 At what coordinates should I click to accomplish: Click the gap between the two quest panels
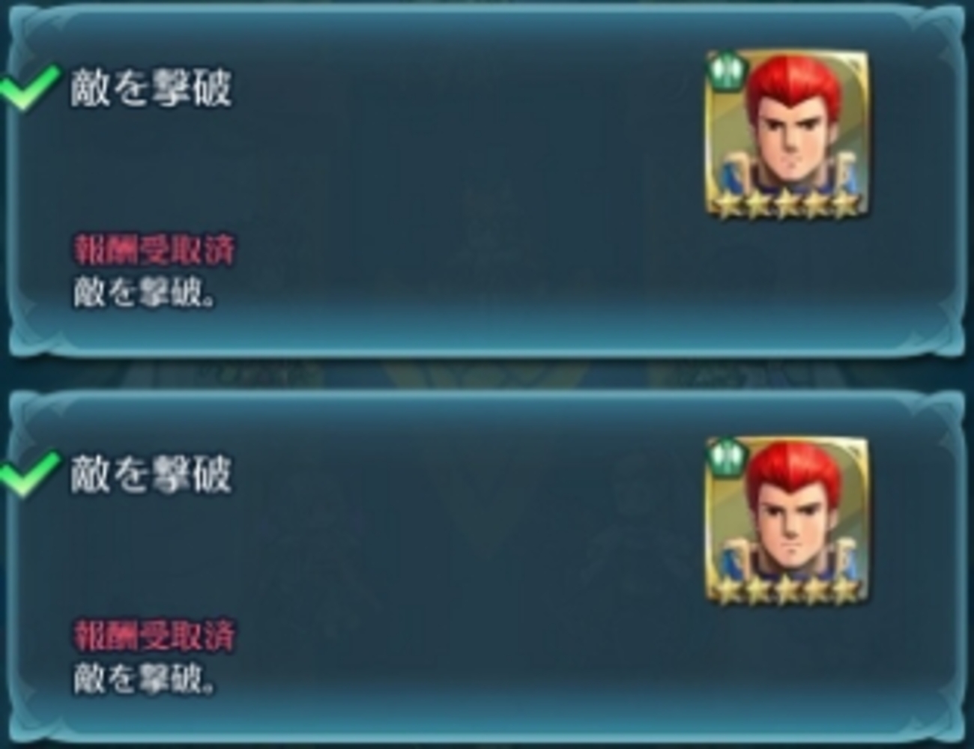click(x=487, y=373)
